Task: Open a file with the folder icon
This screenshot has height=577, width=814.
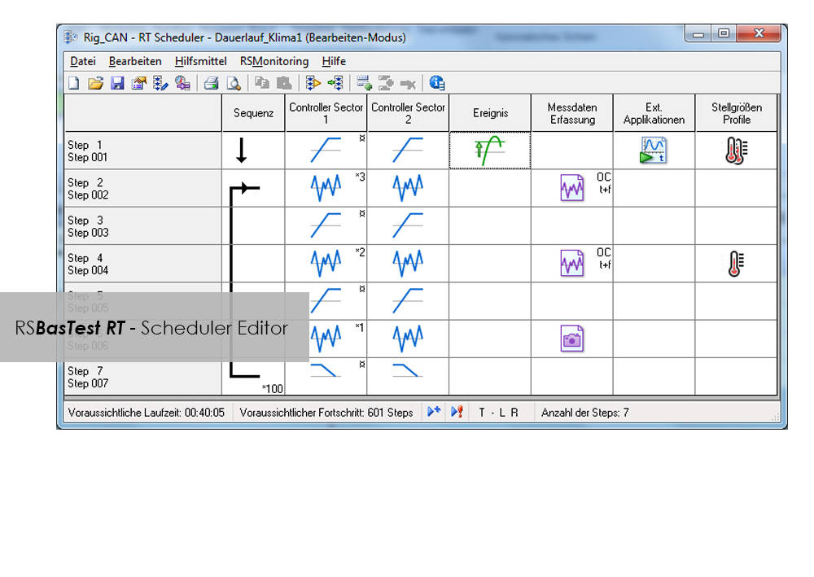Action: [x=95, y=83]
